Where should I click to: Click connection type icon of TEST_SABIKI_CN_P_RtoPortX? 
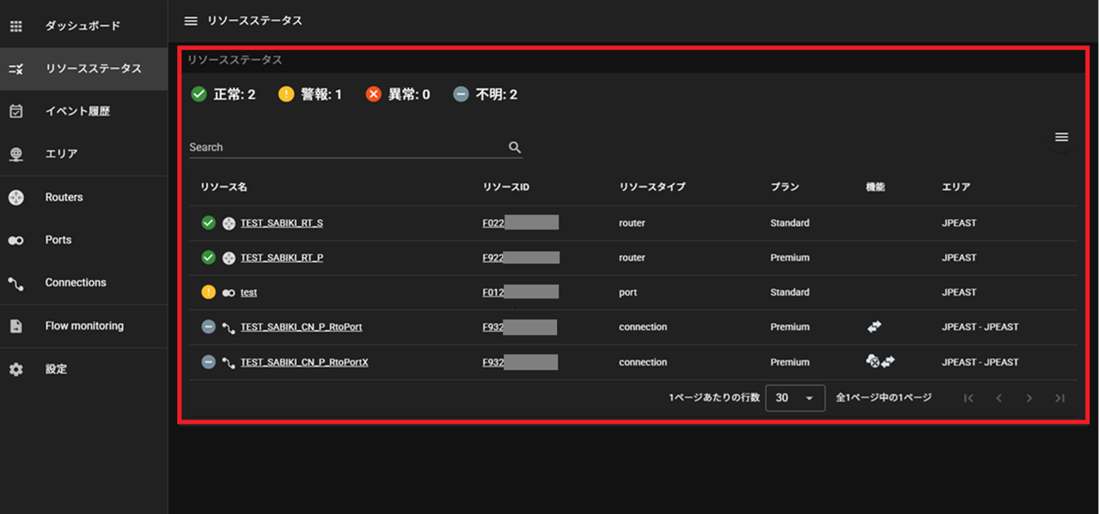(x=229, y=362)
